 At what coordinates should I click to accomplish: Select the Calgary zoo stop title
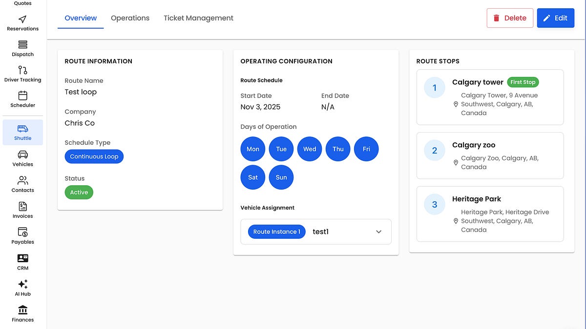(x=474, y=145)
